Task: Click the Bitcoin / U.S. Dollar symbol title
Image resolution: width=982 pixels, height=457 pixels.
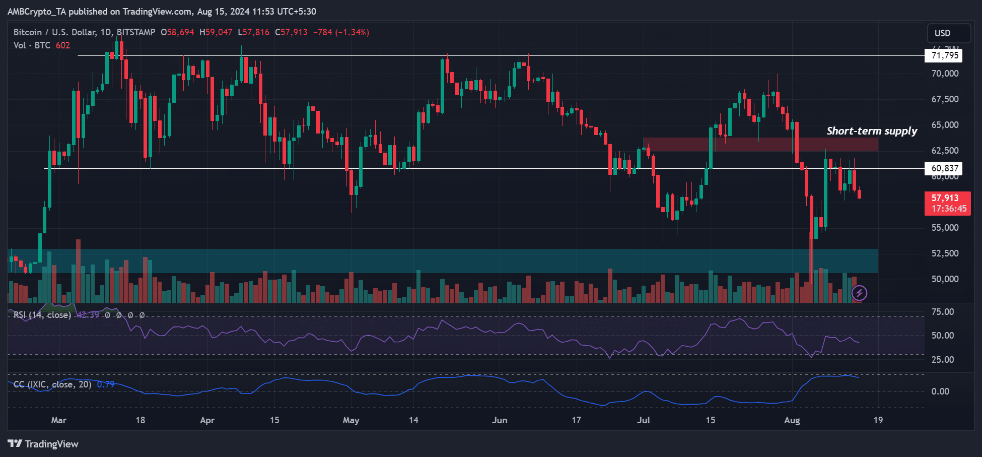Action: (x=84, y=32)
